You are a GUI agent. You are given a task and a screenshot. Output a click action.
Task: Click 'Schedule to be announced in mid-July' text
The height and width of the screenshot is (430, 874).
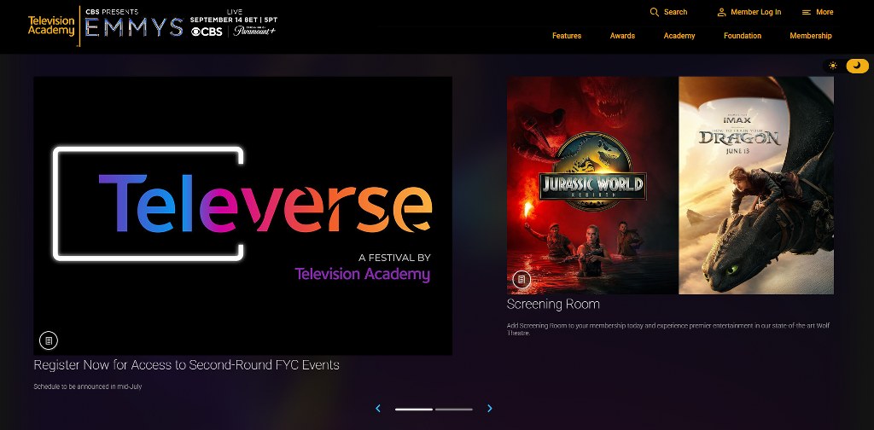[88, 386]
